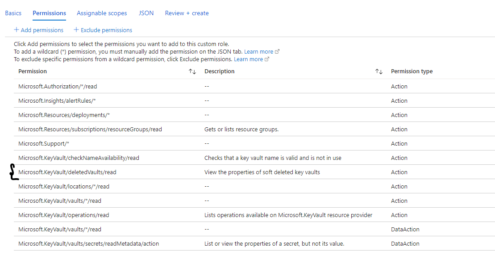This screenshot has height=272, width=495.
Task: Open Learn more link about excluding permissions
Action: pyautogui.click(x=248, y=59)
